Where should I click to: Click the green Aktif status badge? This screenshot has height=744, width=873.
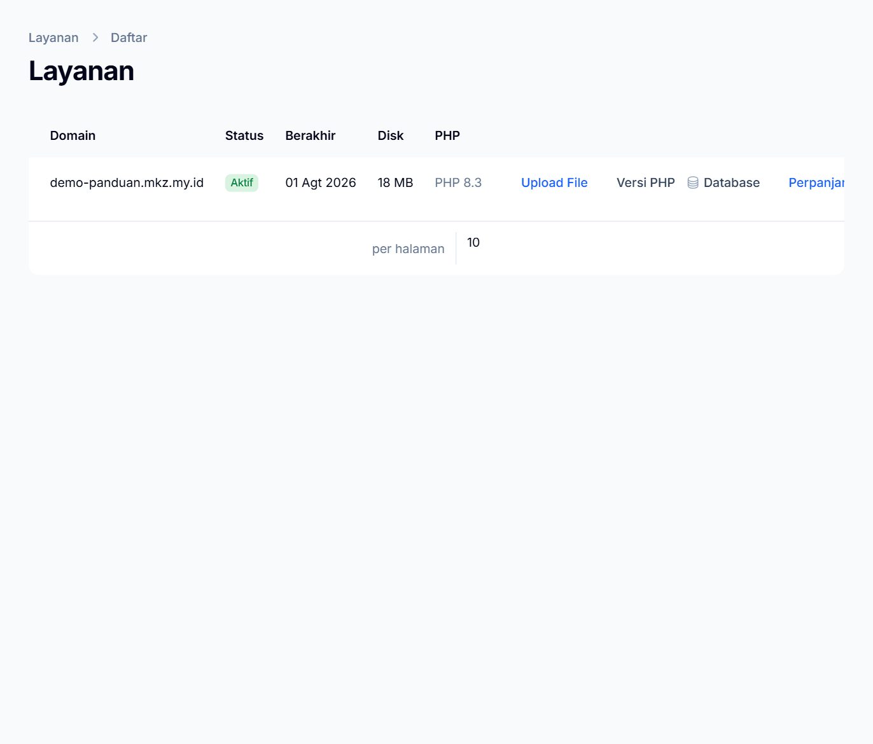click(x=242, y=183)
